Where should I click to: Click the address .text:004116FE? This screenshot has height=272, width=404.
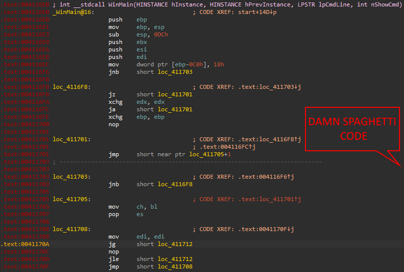coord(24,117)
